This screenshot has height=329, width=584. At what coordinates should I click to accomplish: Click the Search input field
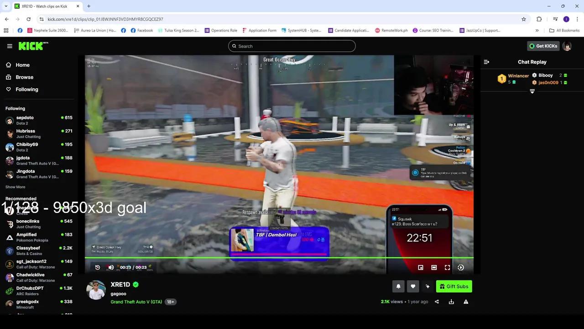tap(292, 46)
